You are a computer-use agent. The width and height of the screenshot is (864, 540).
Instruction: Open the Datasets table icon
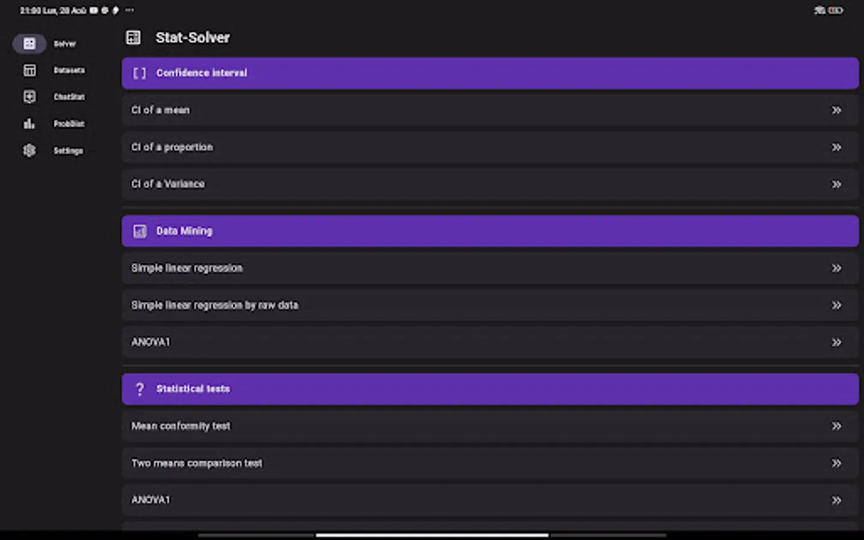[x=29, y=70]
